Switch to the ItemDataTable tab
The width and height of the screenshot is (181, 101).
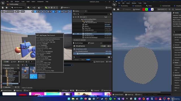pyautogui.click(x=165, y=6)
